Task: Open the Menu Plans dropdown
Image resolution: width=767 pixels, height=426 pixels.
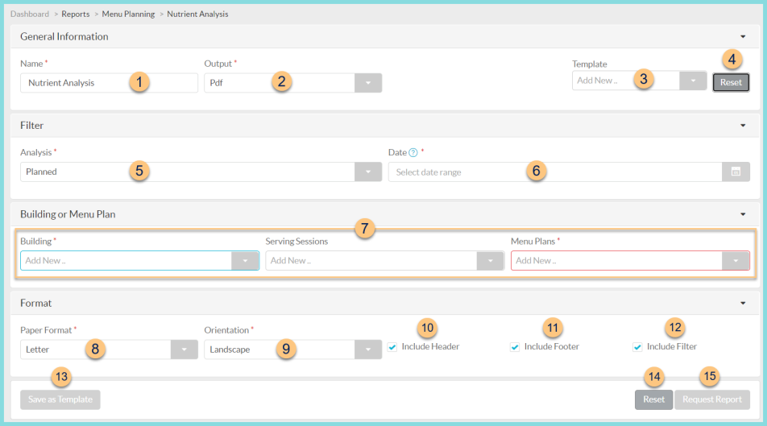Action: (736, 261)
